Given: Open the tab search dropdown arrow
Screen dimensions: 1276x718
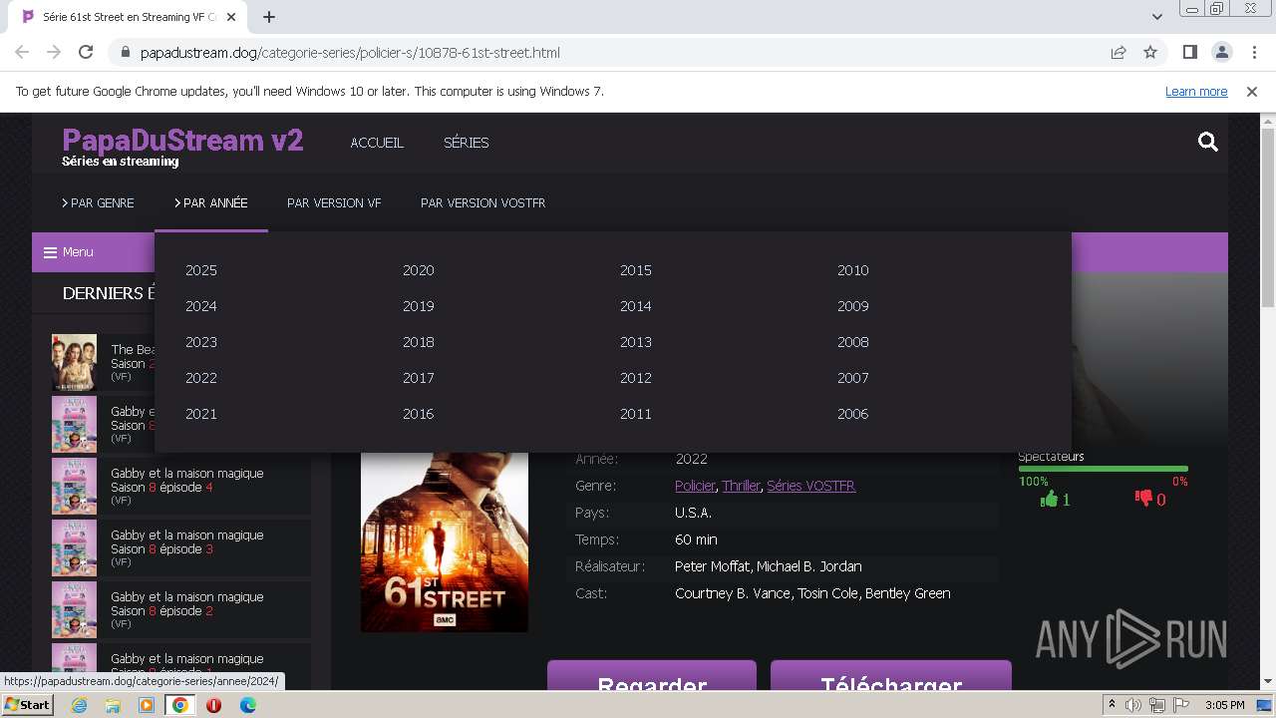Looking at the screenshot, I should coord(1157,17).
